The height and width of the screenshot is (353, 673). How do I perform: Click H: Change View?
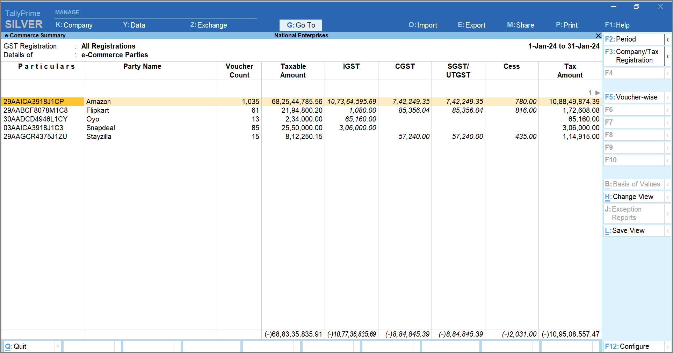coord(634,197)
